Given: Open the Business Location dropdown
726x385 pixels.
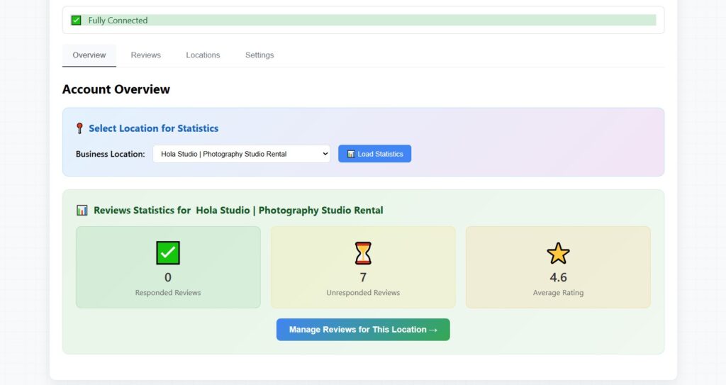Looking at the screenshot, I should [x=241, y=154].
